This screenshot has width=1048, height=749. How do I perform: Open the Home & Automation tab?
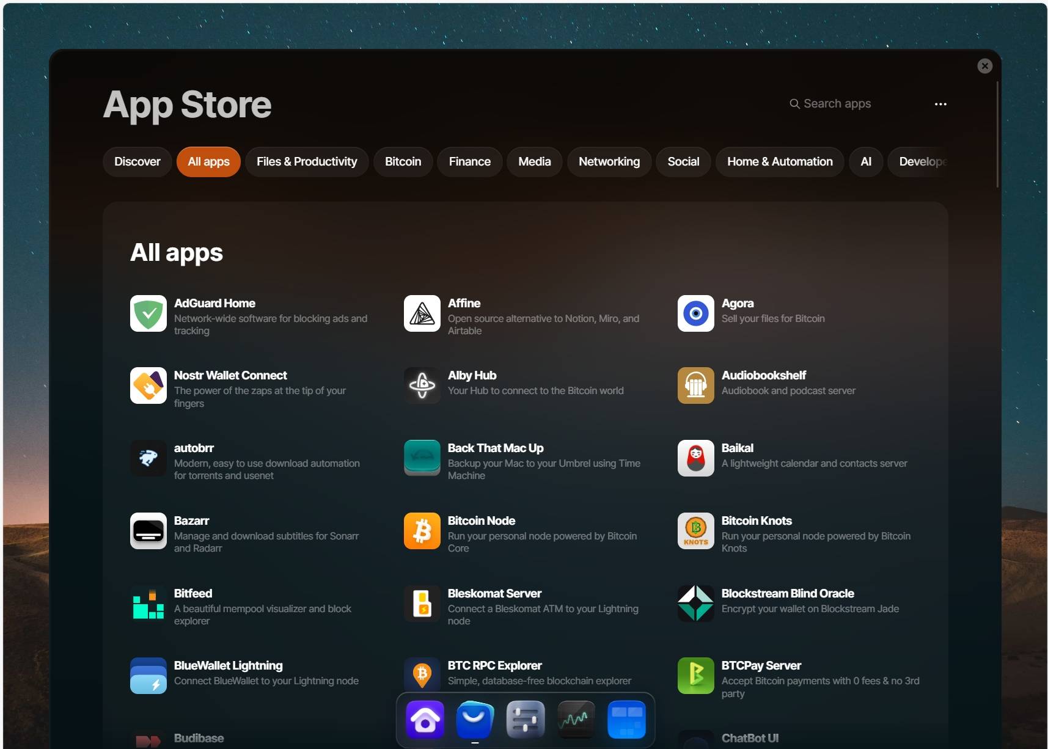point(780,162)
